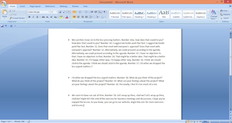The width and height of the screenshot is (232, 123).
Task: Switch to the Review tab
Action: tap(75, 6)
